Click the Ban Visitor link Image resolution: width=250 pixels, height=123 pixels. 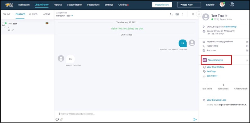coord(212,76)
